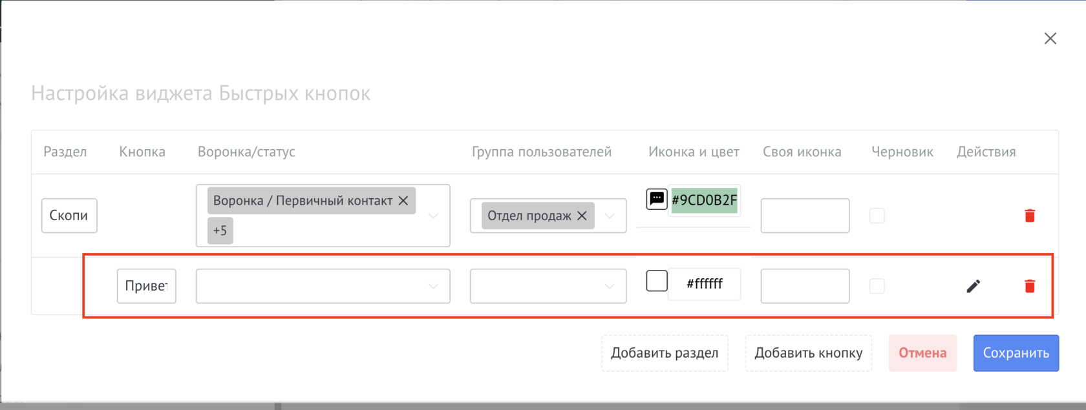Remove the Отдел продаж tag
Viewport: 1086px width, 410px height.
(582, 216)
